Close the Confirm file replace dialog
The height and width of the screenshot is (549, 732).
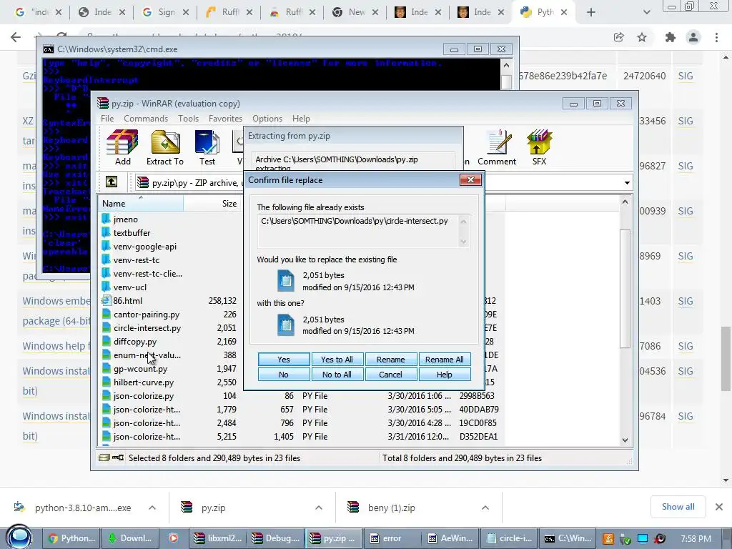470,179
